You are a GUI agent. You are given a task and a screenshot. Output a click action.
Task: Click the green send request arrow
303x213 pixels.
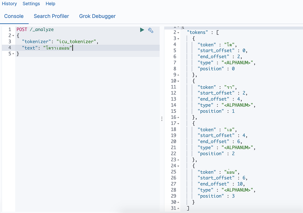point(142,30)
